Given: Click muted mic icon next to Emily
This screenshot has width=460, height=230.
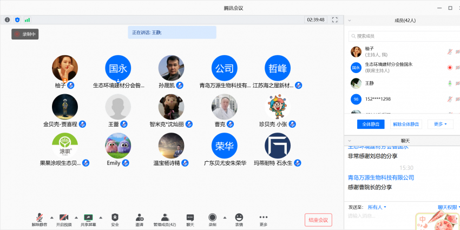Looking at the screenshot, I should point(126,163).
